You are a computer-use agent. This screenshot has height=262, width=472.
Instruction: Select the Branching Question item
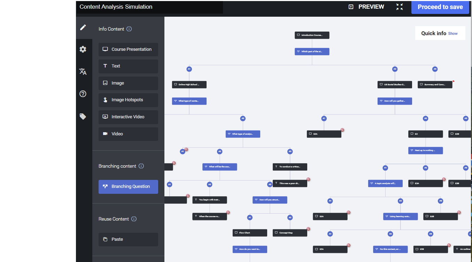pyautogui.click(x=128, y=186)
